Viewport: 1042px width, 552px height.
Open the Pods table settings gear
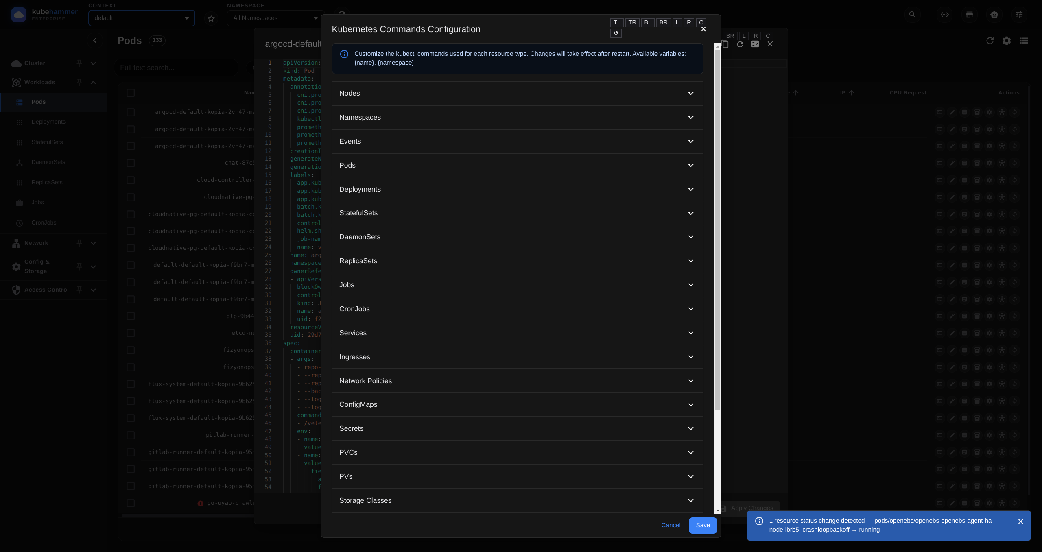1007,41
